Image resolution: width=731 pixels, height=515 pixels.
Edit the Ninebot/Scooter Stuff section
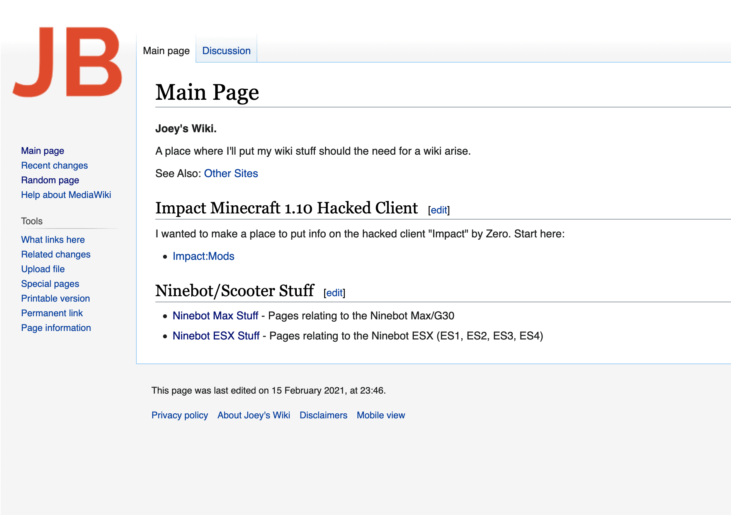click(334, 293)
